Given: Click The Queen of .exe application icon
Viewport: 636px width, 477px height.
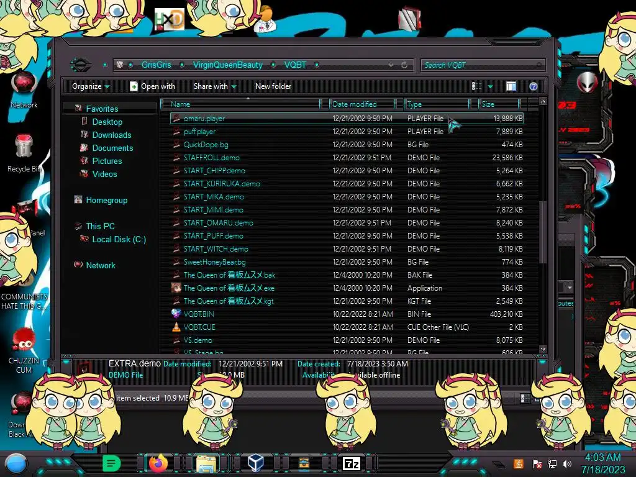Looking at the screenshot, I should coord(176,288).
